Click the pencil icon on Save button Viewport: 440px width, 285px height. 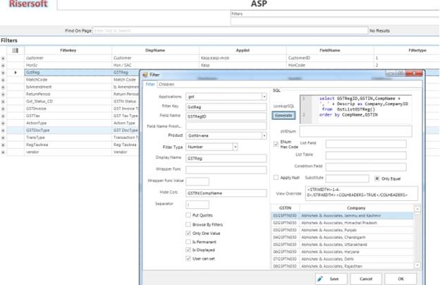point(319,279)
